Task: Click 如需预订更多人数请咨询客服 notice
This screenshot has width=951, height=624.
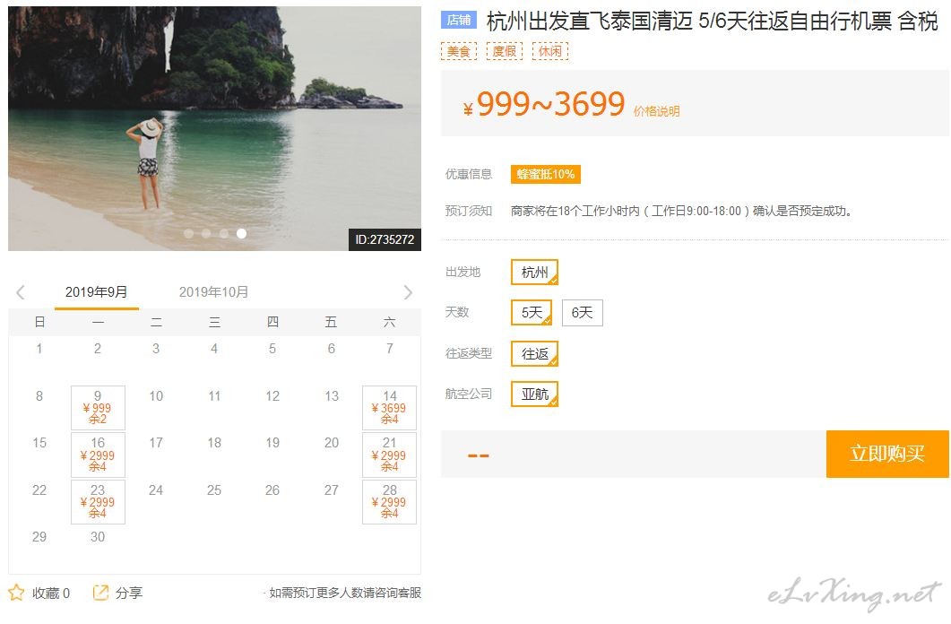Action: tap(344, 594)
